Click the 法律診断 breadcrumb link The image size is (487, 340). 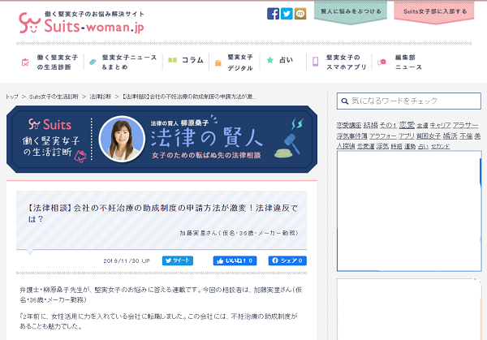[99, 96]
